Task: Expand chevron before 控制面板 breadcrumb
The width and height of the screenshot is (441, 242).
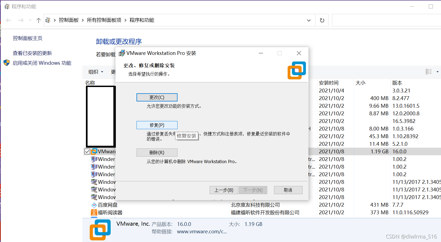Action: click(55, 20)
